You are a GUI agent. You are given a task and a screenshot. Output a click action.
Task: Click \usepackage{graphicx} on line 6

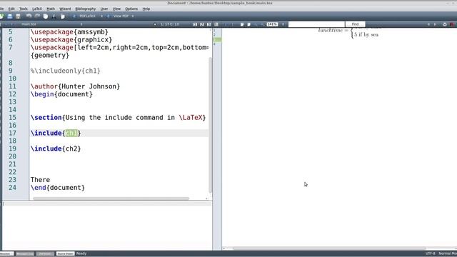pyautogui.click(x=71, y=40)
